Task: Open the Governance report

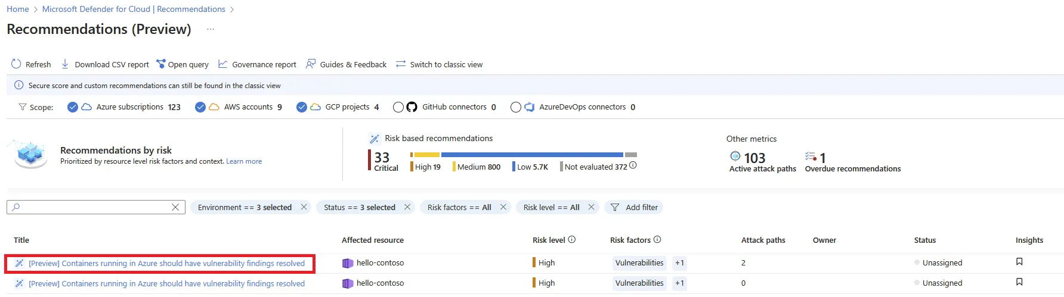Action: pos(257,64)
